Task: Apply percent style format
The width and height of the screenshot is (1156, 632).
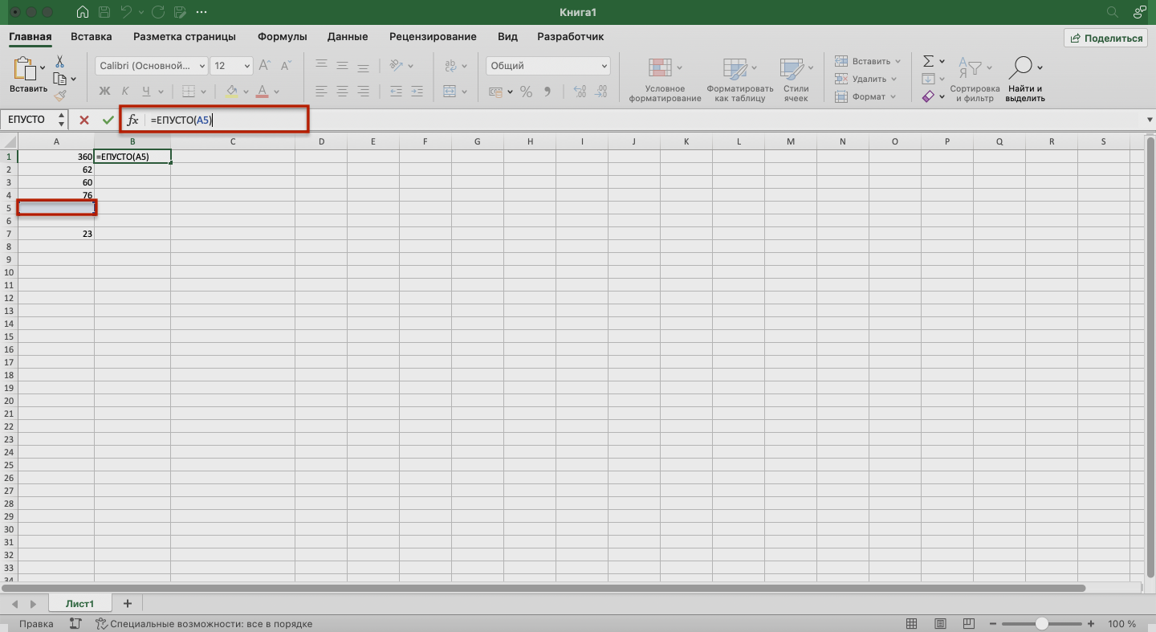Action: click(x=526, y=92)
